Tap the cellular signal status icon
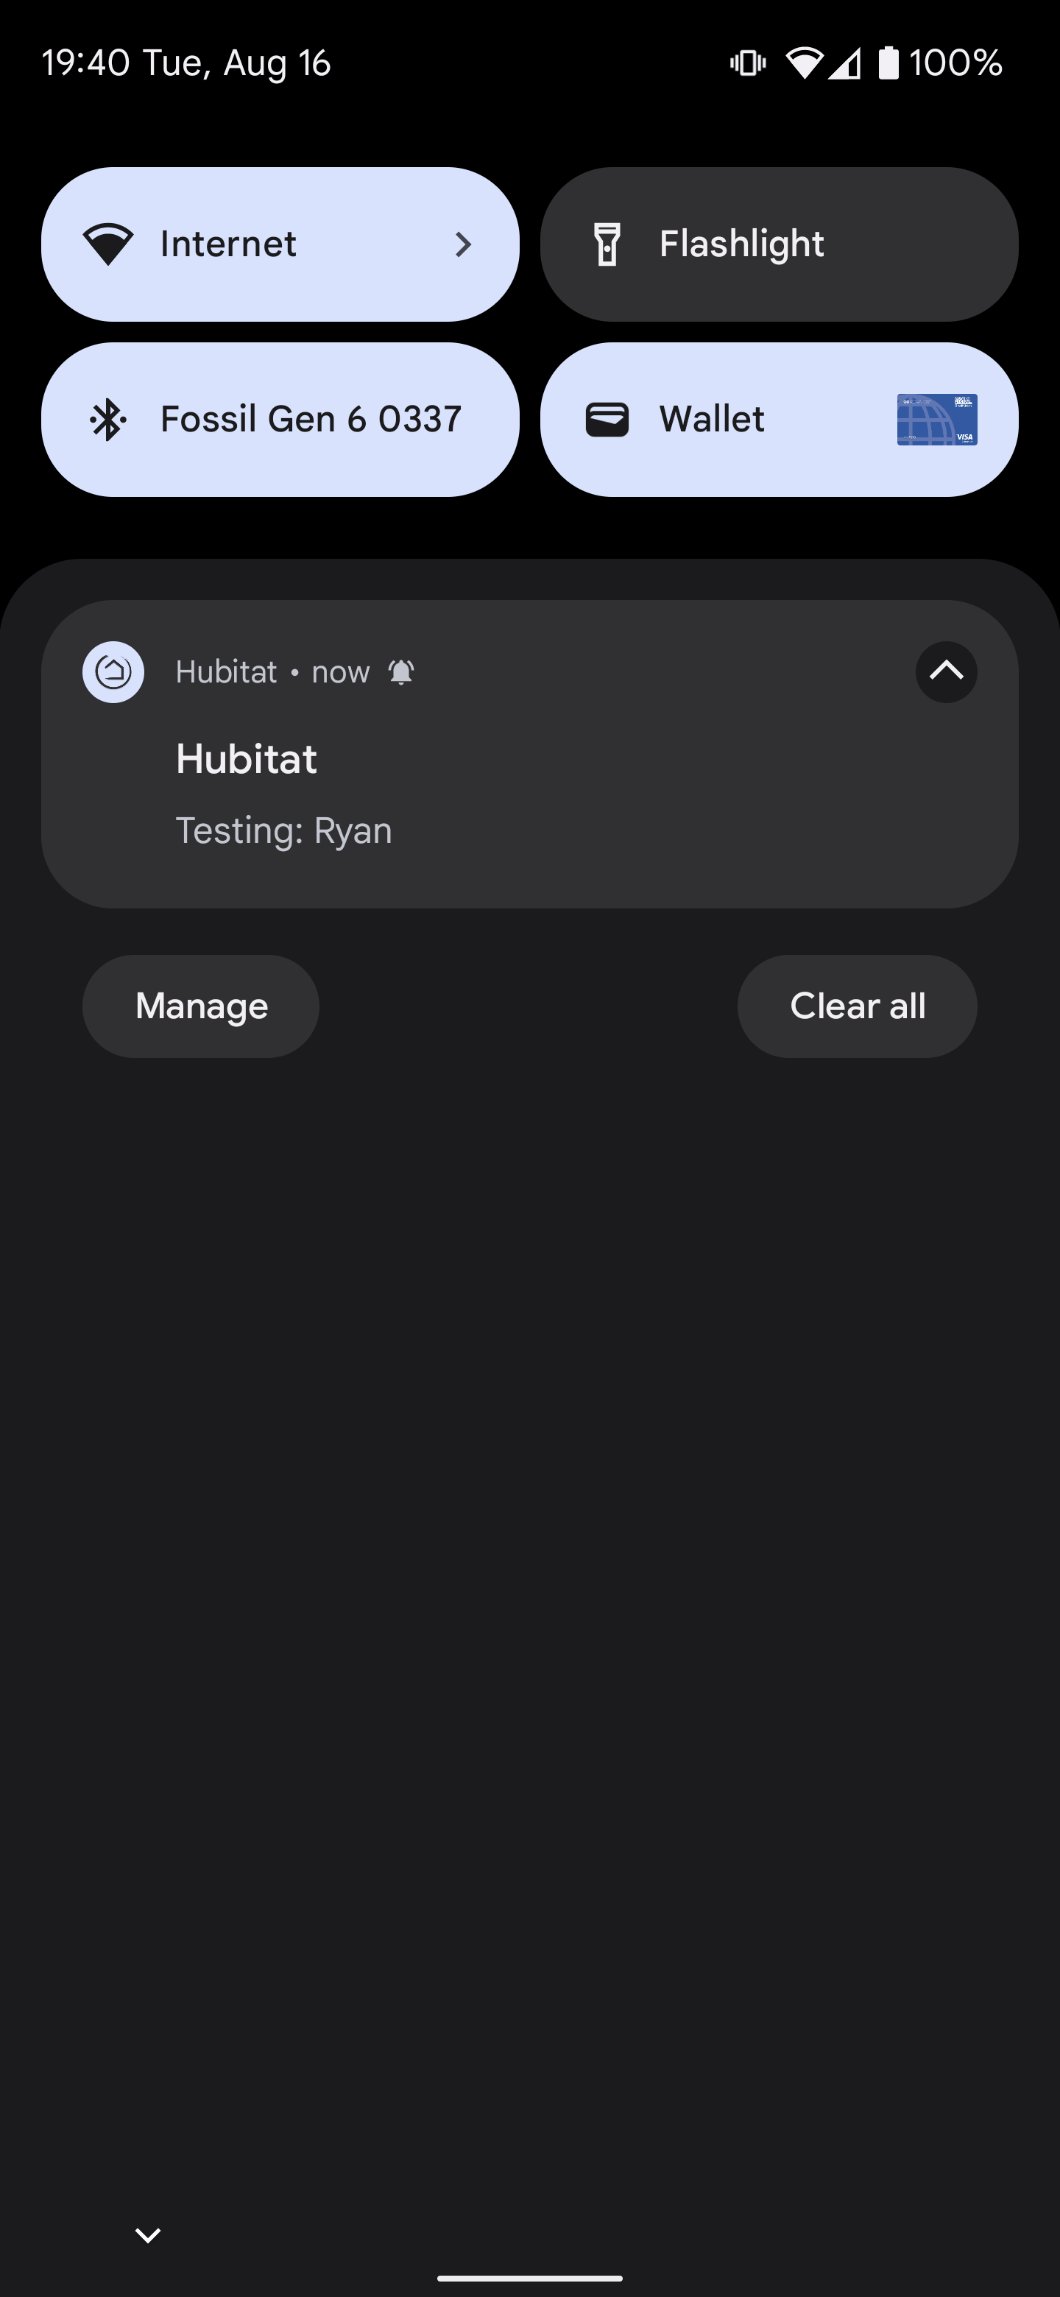The height and width of the screenshot is (2297, 1060). (844, 63)
